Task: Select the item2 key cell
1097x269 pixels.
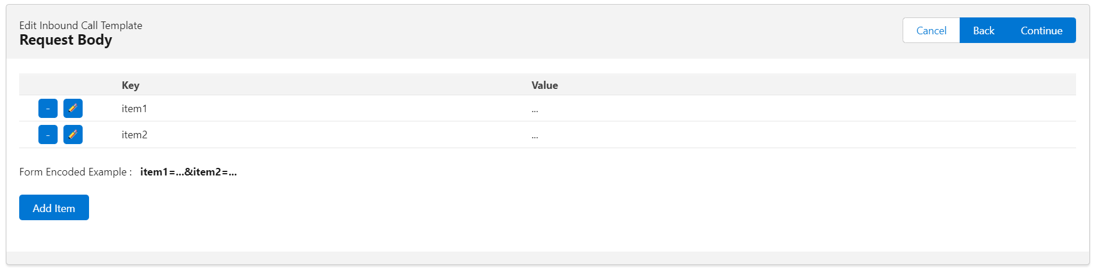Action: point(134,135)
